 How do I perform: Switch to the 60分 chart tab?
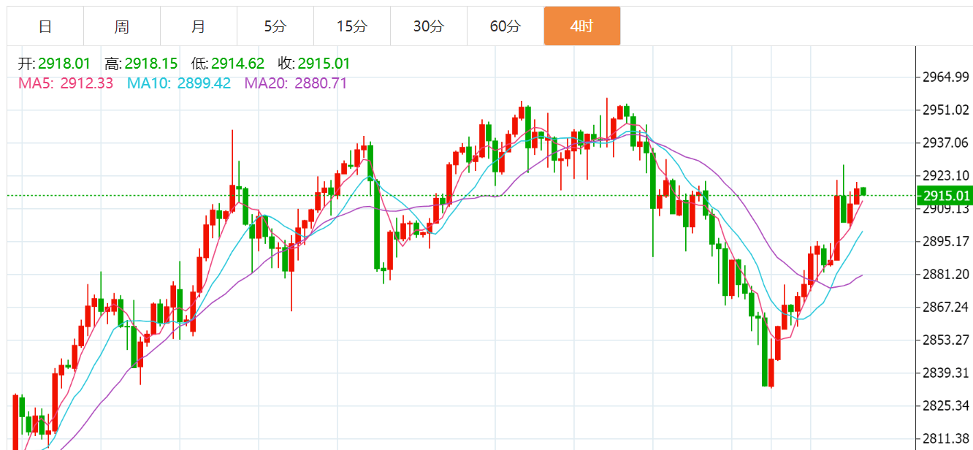(x=505, y=27)
